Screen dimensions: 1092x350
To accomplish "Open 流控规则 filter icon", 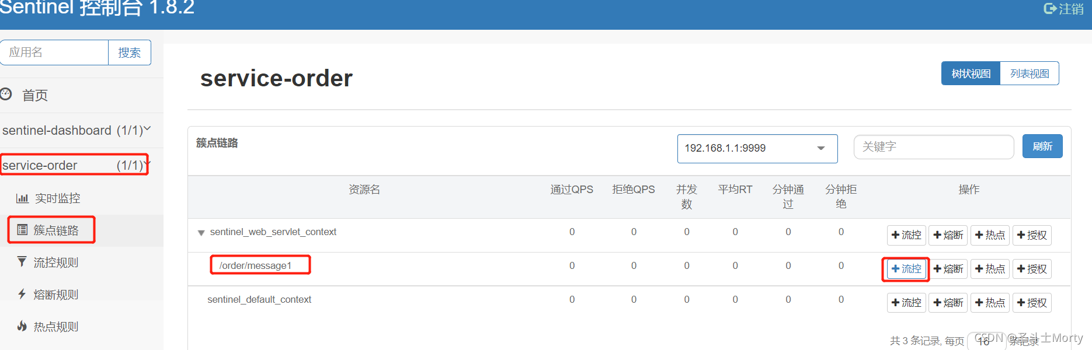I will (x=22, y=262).
